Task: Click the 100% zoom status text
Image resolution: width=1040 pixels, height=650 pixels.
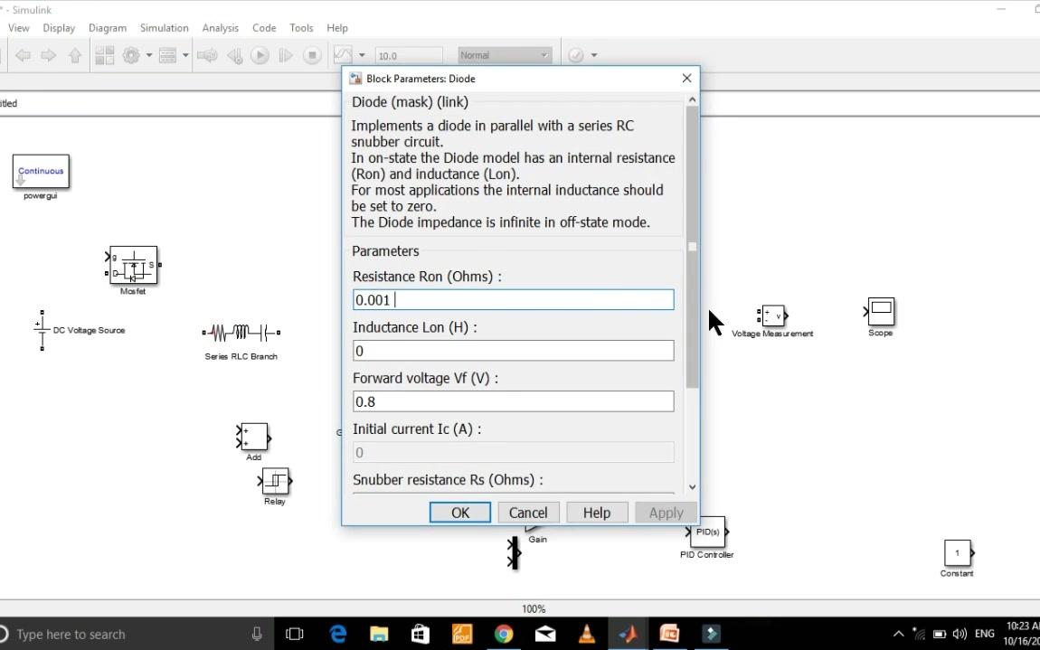Action: [x=534, y=609]
